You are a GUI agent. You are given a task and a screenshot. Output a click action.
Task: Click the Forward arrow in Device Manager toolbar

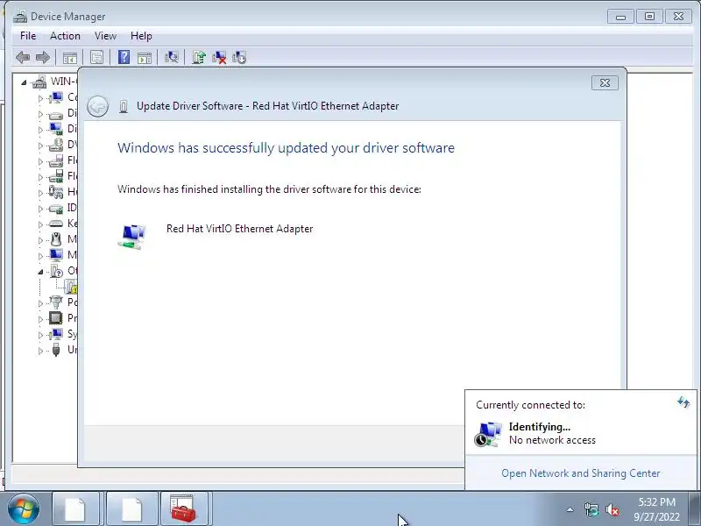click(x=42, y=57)
